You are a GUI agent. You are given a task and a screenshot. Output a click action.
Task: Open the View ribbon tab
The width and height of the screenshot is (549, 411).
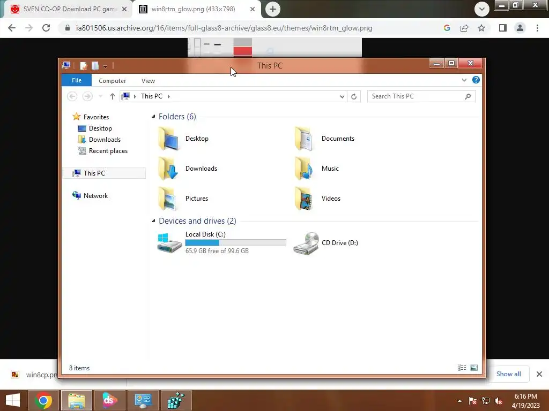point(148,81)
